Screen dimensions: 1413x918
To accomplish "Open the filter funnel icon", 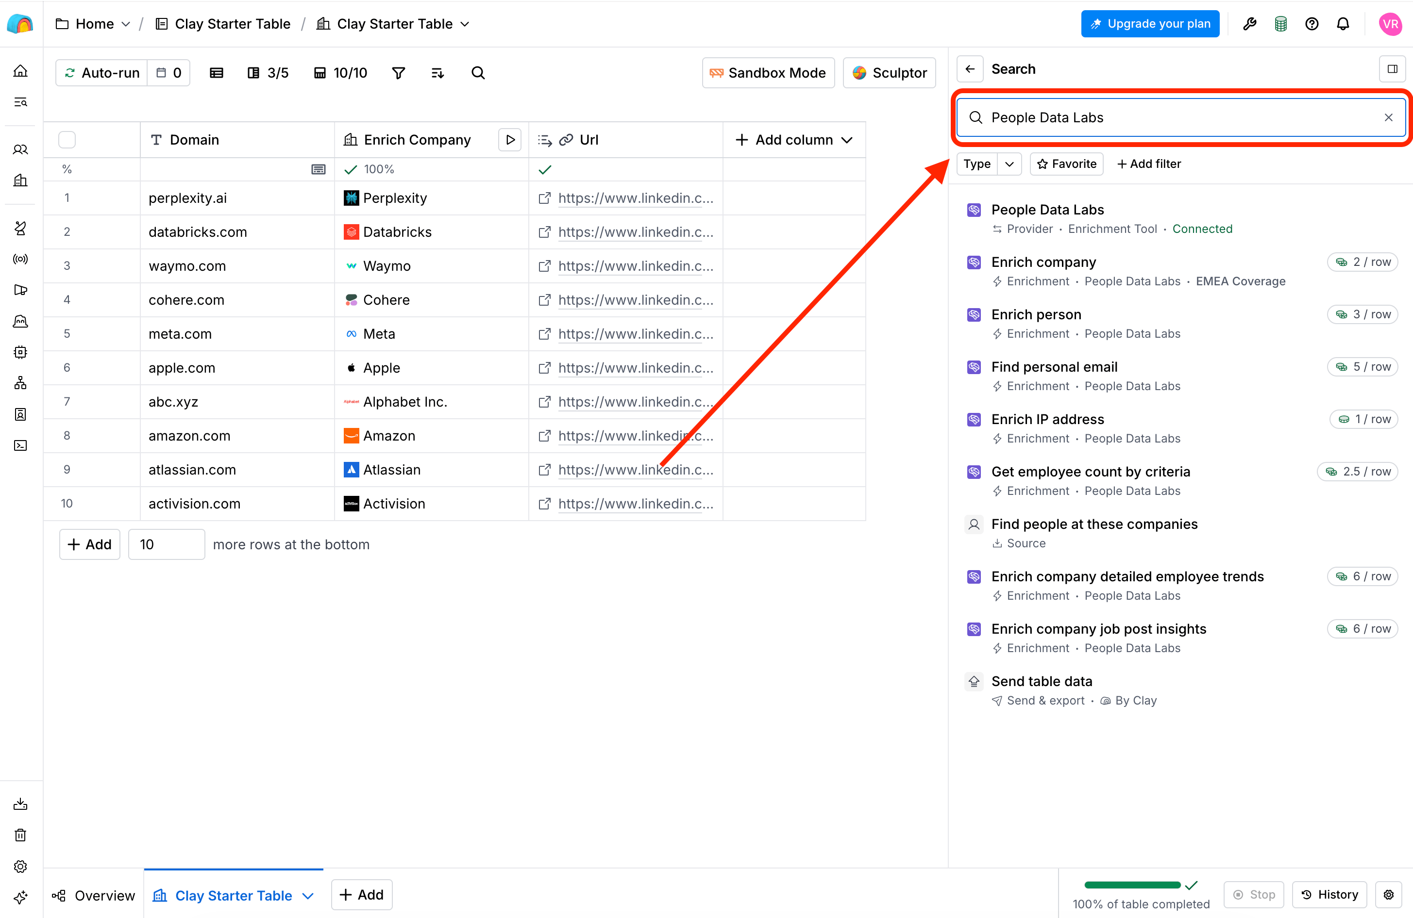I will pos(398,73).
